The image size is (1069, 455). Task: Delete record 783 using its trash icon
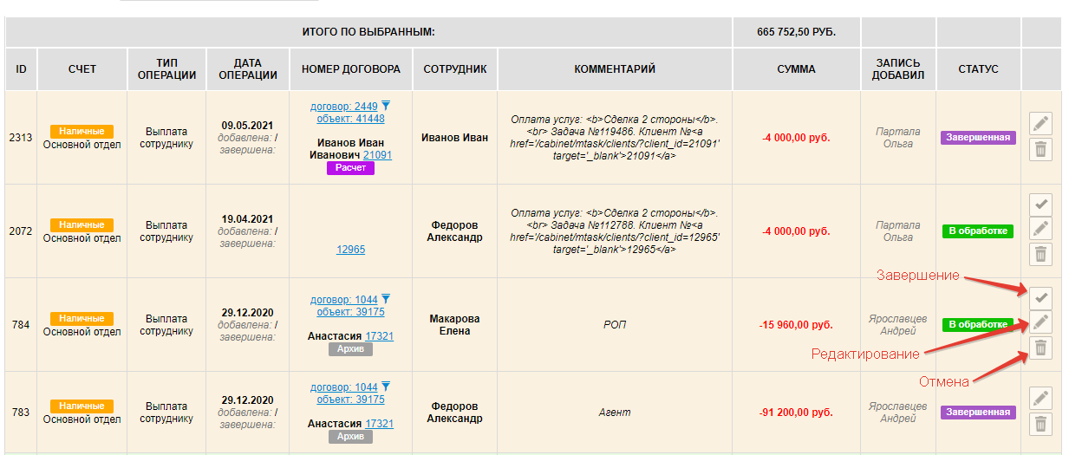(1040, 424)
